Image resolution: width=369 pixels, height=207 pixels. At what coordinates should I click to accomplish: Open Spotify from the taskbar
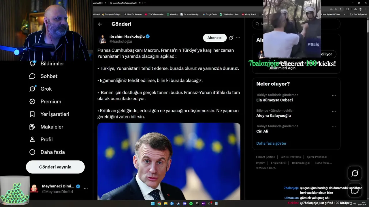coord(191,204)
